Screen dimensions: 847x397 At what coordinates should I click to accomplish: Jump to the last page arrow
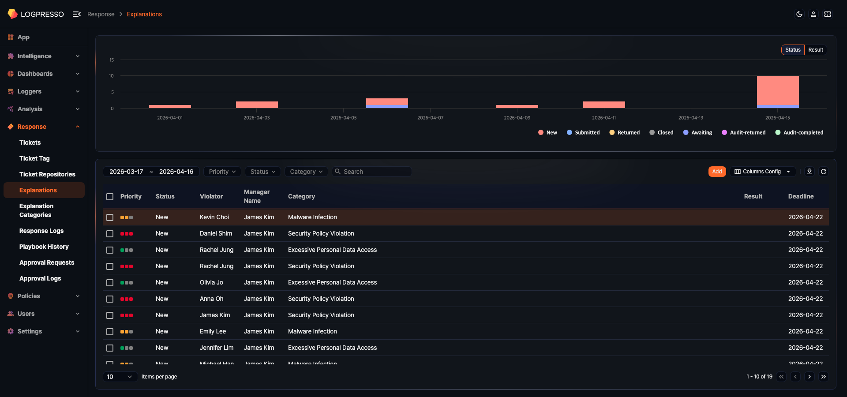[x=823, y=377]
